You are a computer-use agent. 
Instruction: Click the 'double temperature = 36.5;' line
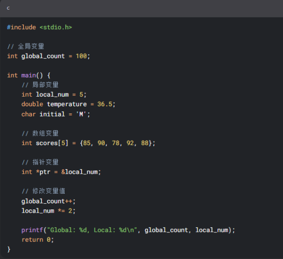coord(68,104)
